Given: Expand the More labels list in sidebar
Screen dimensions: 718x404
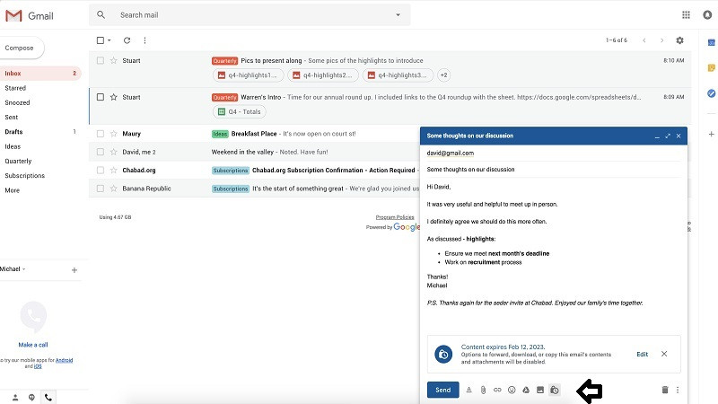Looking at the screenshot, I should [x=13, y=190].
